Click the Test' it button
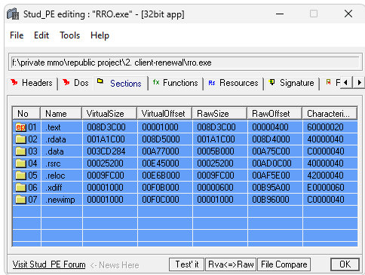The image size is (365, 275). pos(187,264)
